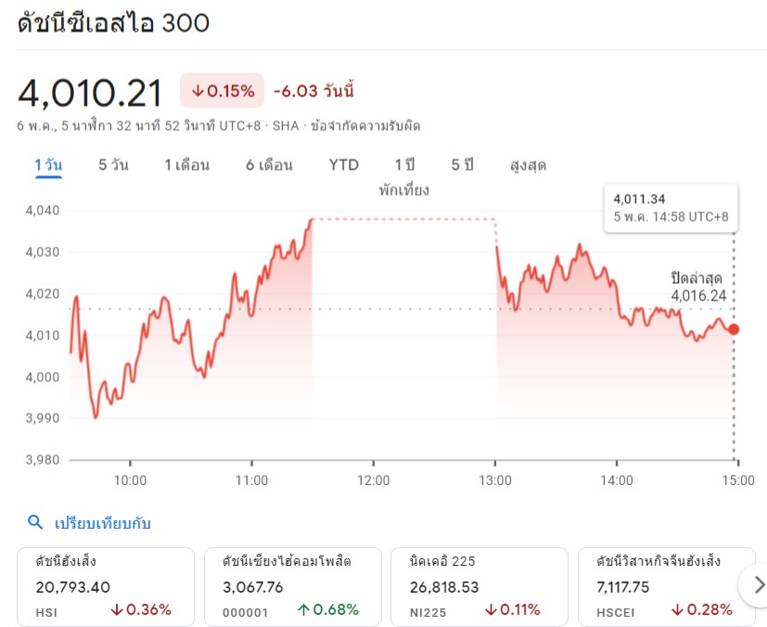The image size is (767, 627).
Task: Click the red endpoint dot on chart
Action: tap(734, 329)
